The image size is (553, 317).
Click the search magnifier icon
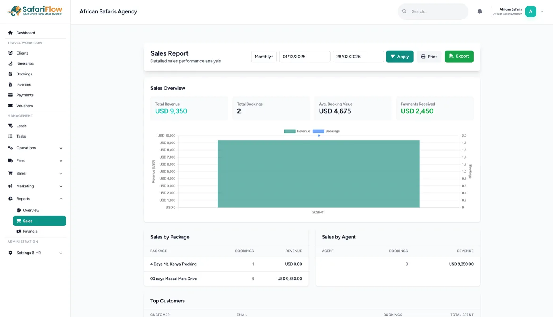(x=404, y=11)
